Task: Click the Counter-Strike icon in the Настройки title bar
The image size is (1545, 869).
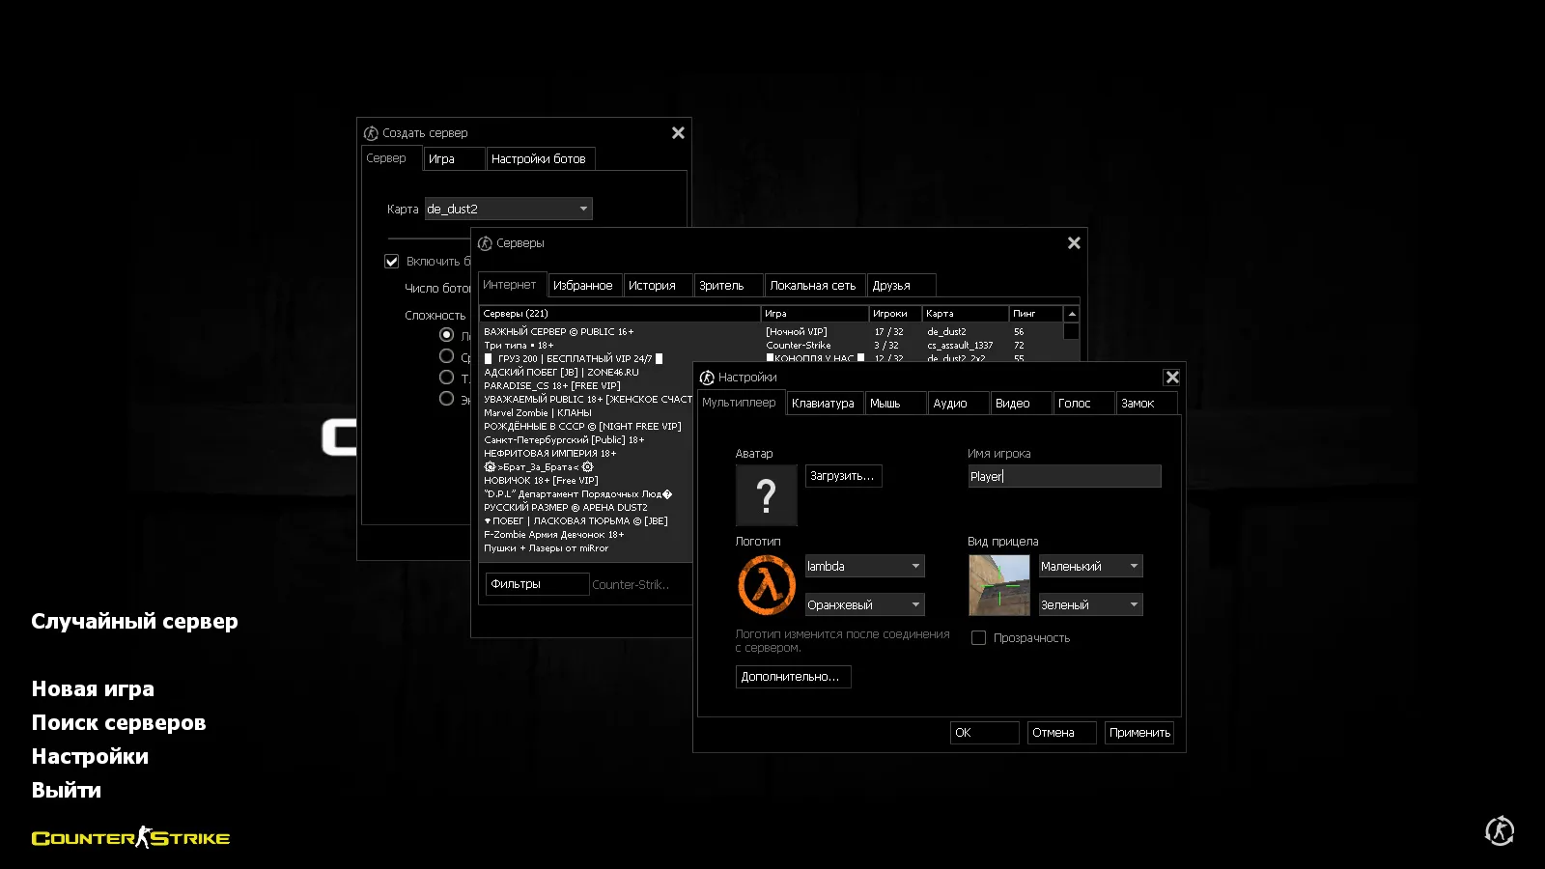Action: pos(709,377)
